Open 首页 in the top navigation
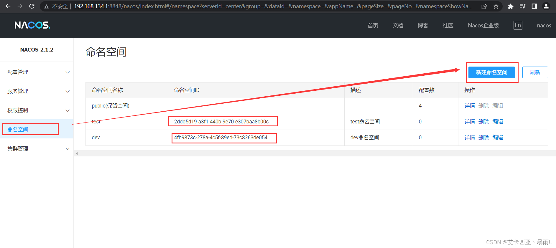The image size is (556, 248). (x=373, y=26)
